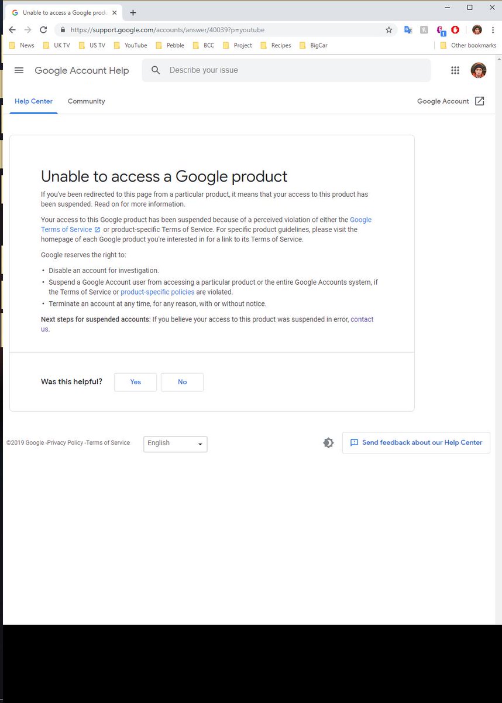
Task: Close the 'Unable to access a Google product' tab
Action: point(115,12)
